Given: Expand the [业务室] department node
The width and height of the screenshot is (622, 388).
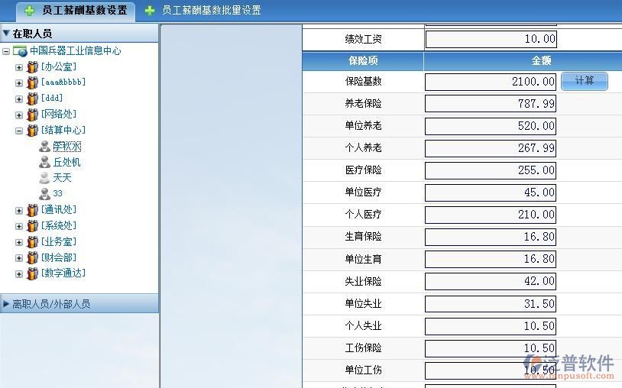Looking at the screenshot, I should (x=18, y=243).
